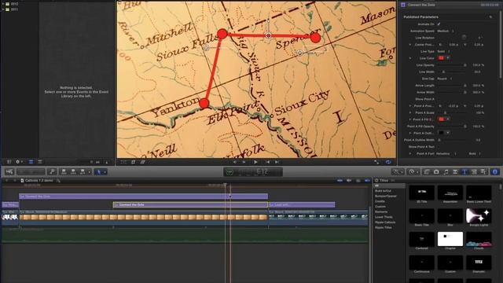Viewport: 503px width, 283px height.
Task: Select the Build In/Out titles category
Action: tap(383, 191)
